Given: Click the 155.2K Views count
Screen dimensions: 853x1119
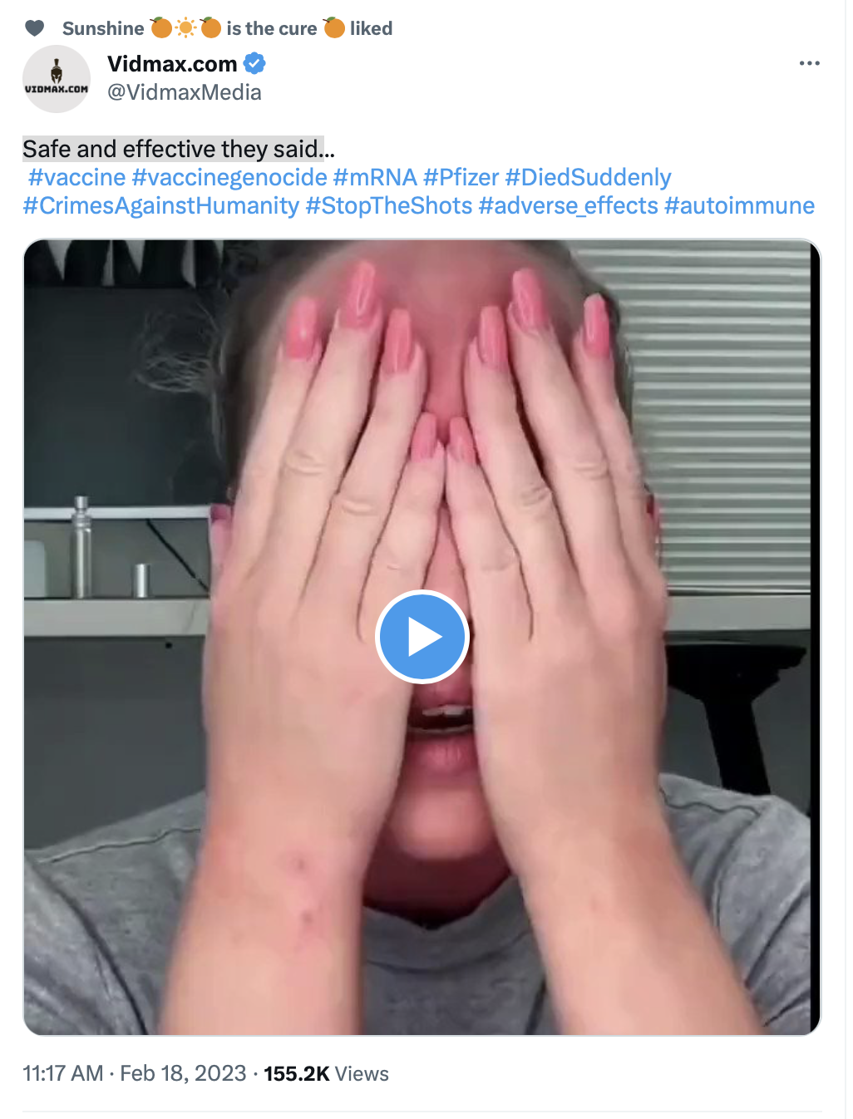Looking at the screenshot, I should coord(326,1073).
